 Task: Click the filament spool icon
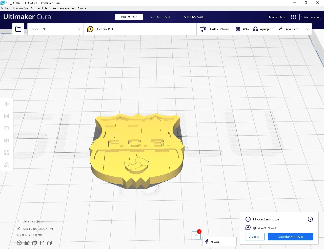248,227
